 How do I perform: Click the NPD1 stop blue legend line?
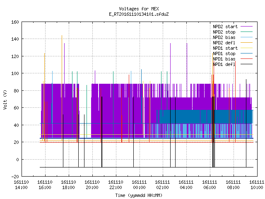246,53
